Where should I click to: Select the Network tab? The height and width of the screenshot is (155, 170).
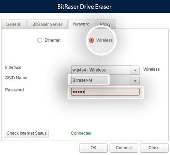pos(81,24)
